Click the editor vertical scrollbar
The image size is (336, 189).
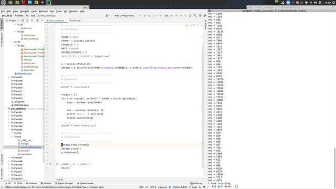203,106
